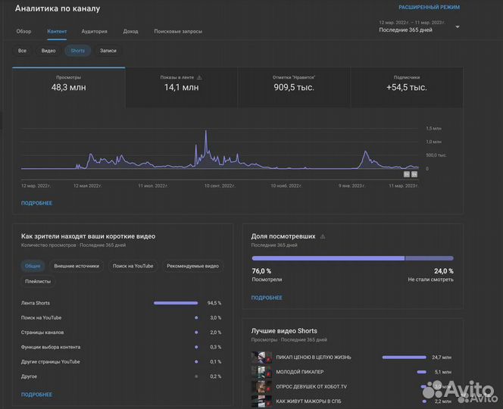Click the РАСШИРЕННЫЙ РЕЖИМ link

coord(429,7)
